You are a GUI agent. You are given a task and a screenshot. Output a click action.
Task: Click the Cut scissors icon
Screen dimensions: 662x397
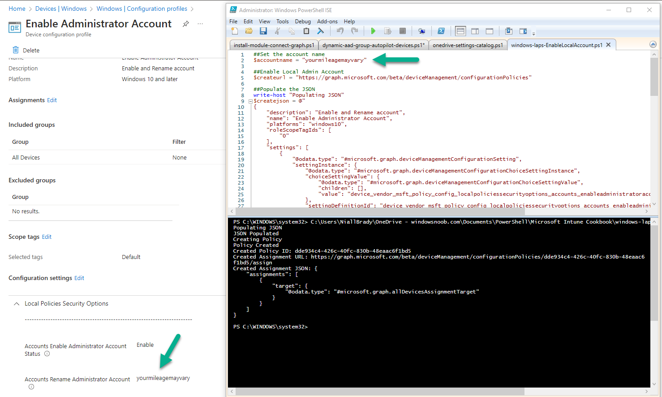(x=278, y=31)
